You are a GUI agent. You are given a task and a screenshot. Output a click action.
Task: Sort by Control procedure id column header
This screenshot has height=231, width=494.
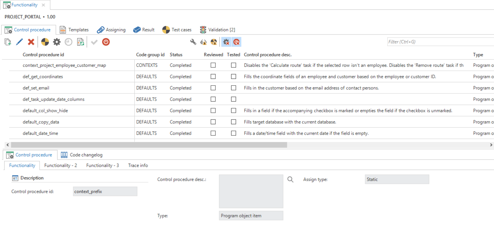(x=43, y=55)
